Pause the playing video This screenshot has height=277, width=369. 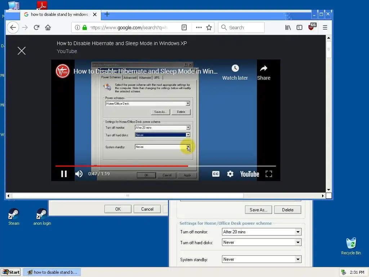64,174
